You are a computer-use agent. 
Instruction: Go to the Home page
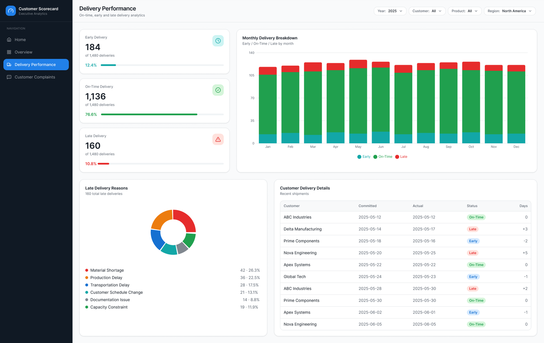point(36,40)
